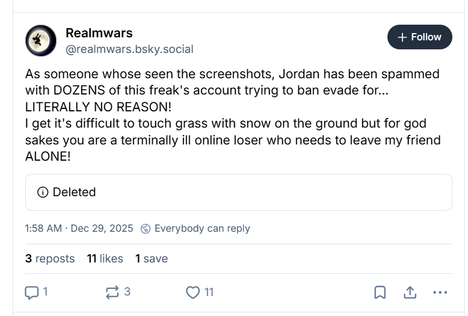View the 11 likes list

click(105, 259)
